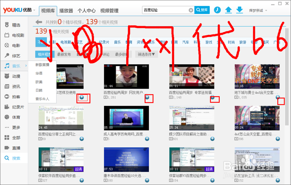Sort results by 最新发布
The image size is (291, 185).
coord(64,54)
